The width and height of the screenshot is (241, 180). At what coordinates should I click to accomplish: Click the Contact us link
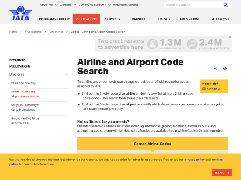click(214, 88)
